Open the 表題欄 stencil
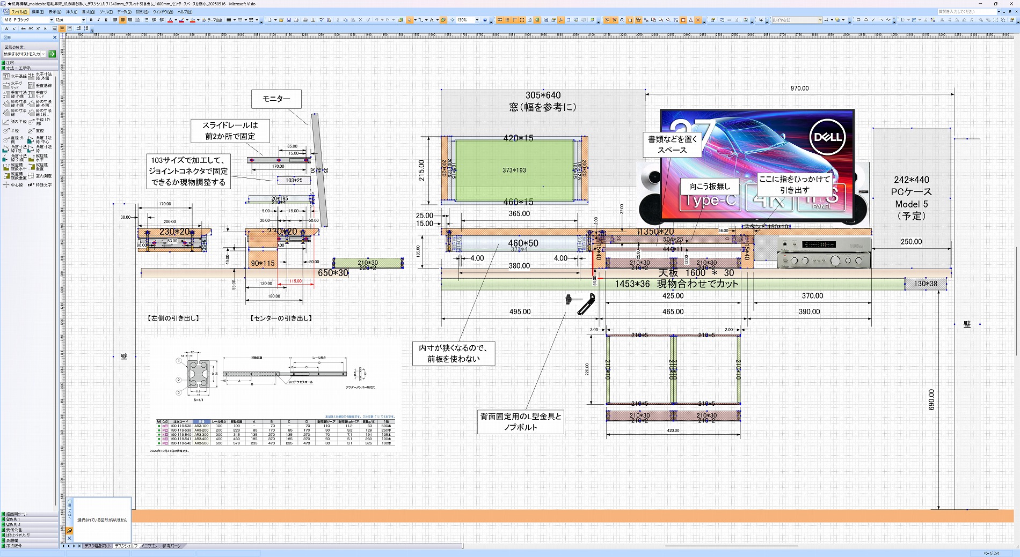1020x557 pixels. tap(30, 540)
